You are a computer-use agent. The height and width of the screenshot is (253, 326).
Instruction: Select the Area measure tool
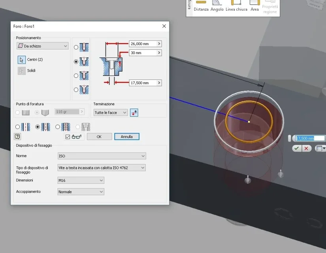(254, 6)
